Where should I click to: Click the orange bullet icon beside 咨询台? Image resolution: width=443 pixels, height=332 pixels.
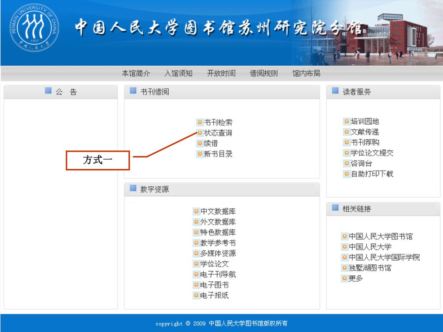pyautogui.click(x=347, y=163)
